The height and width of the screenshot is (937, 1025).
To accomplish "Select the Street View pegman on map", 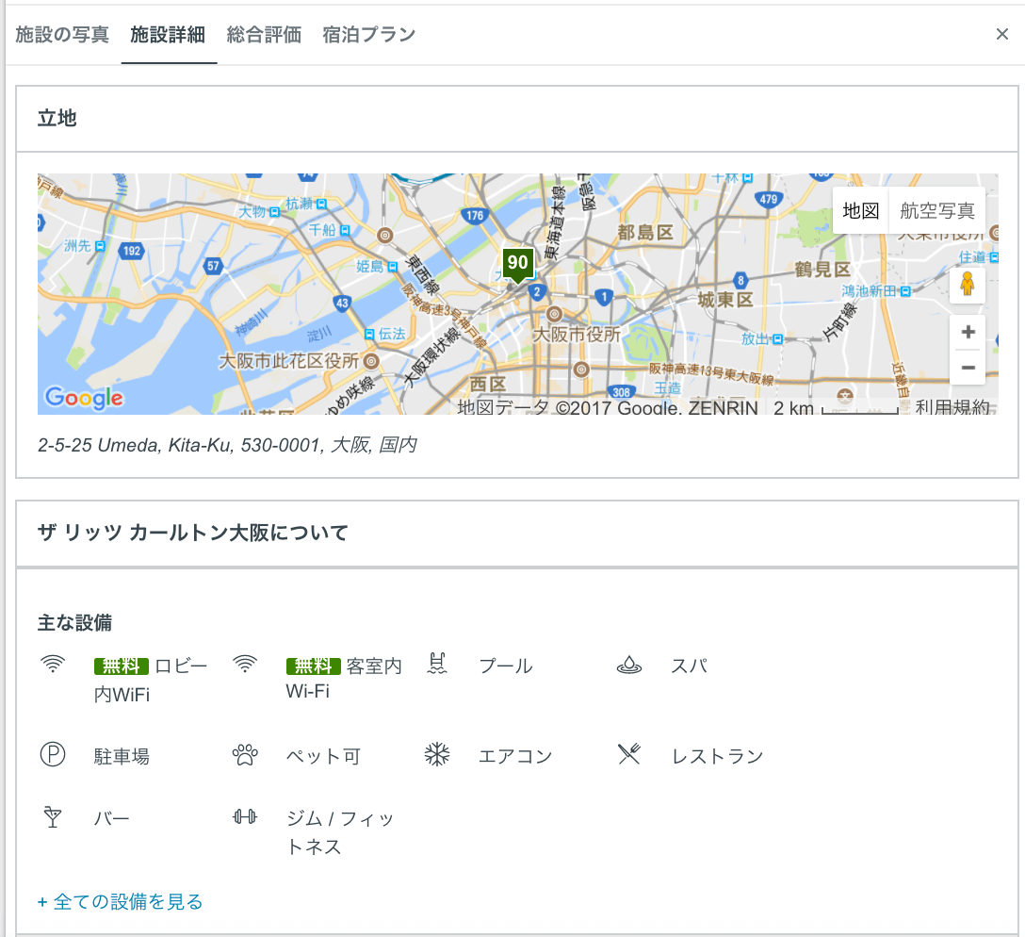I will point(967,284).
